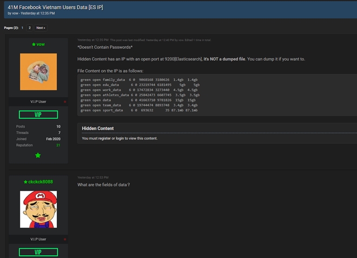Screen dimensions: 357x258
Task: Click green reputation star under vow's stats
Action: pyautogui.click(x=38, y=155)
